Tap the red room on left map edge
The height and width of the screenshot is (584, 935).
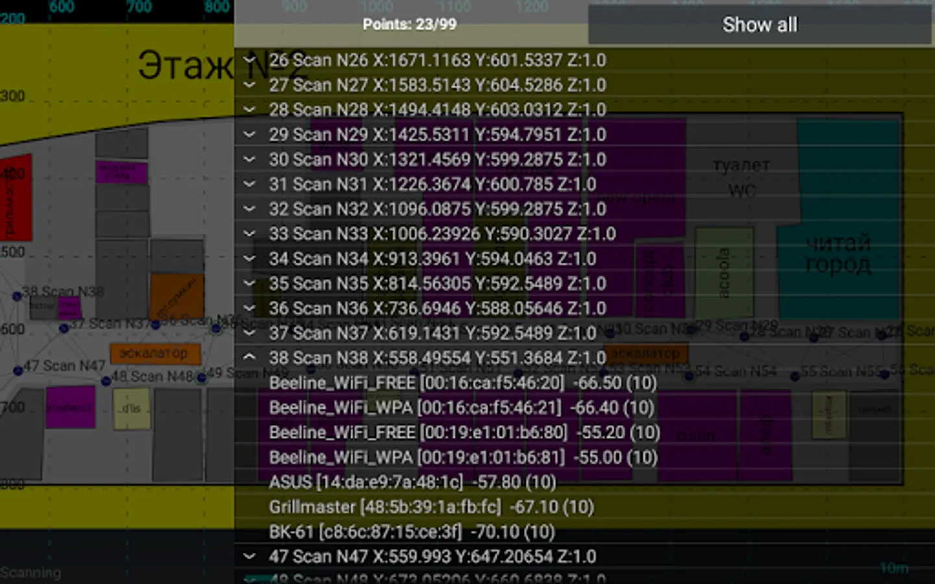16,198
